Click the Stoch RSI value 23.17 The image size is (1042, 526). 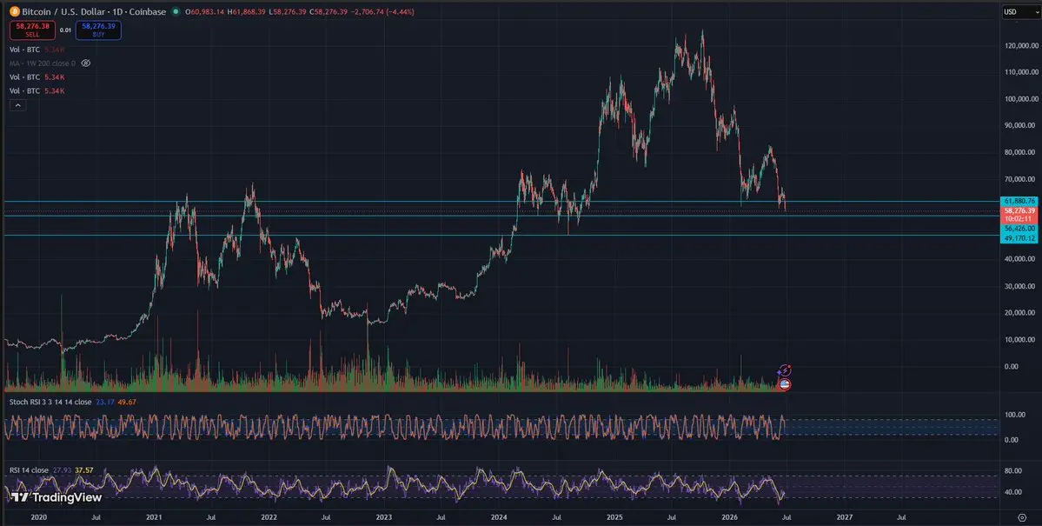tap(105, 402)
